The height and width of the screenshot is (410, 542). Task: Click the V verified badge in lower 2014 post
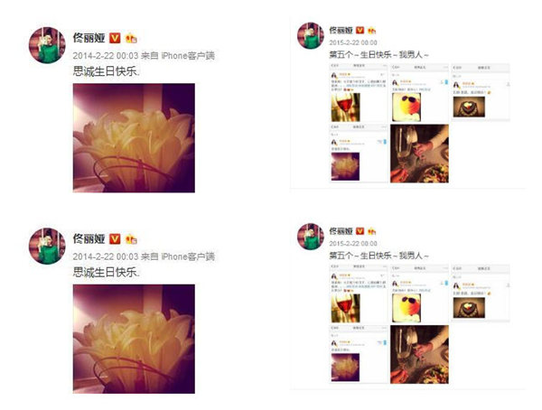click(115, 239)
